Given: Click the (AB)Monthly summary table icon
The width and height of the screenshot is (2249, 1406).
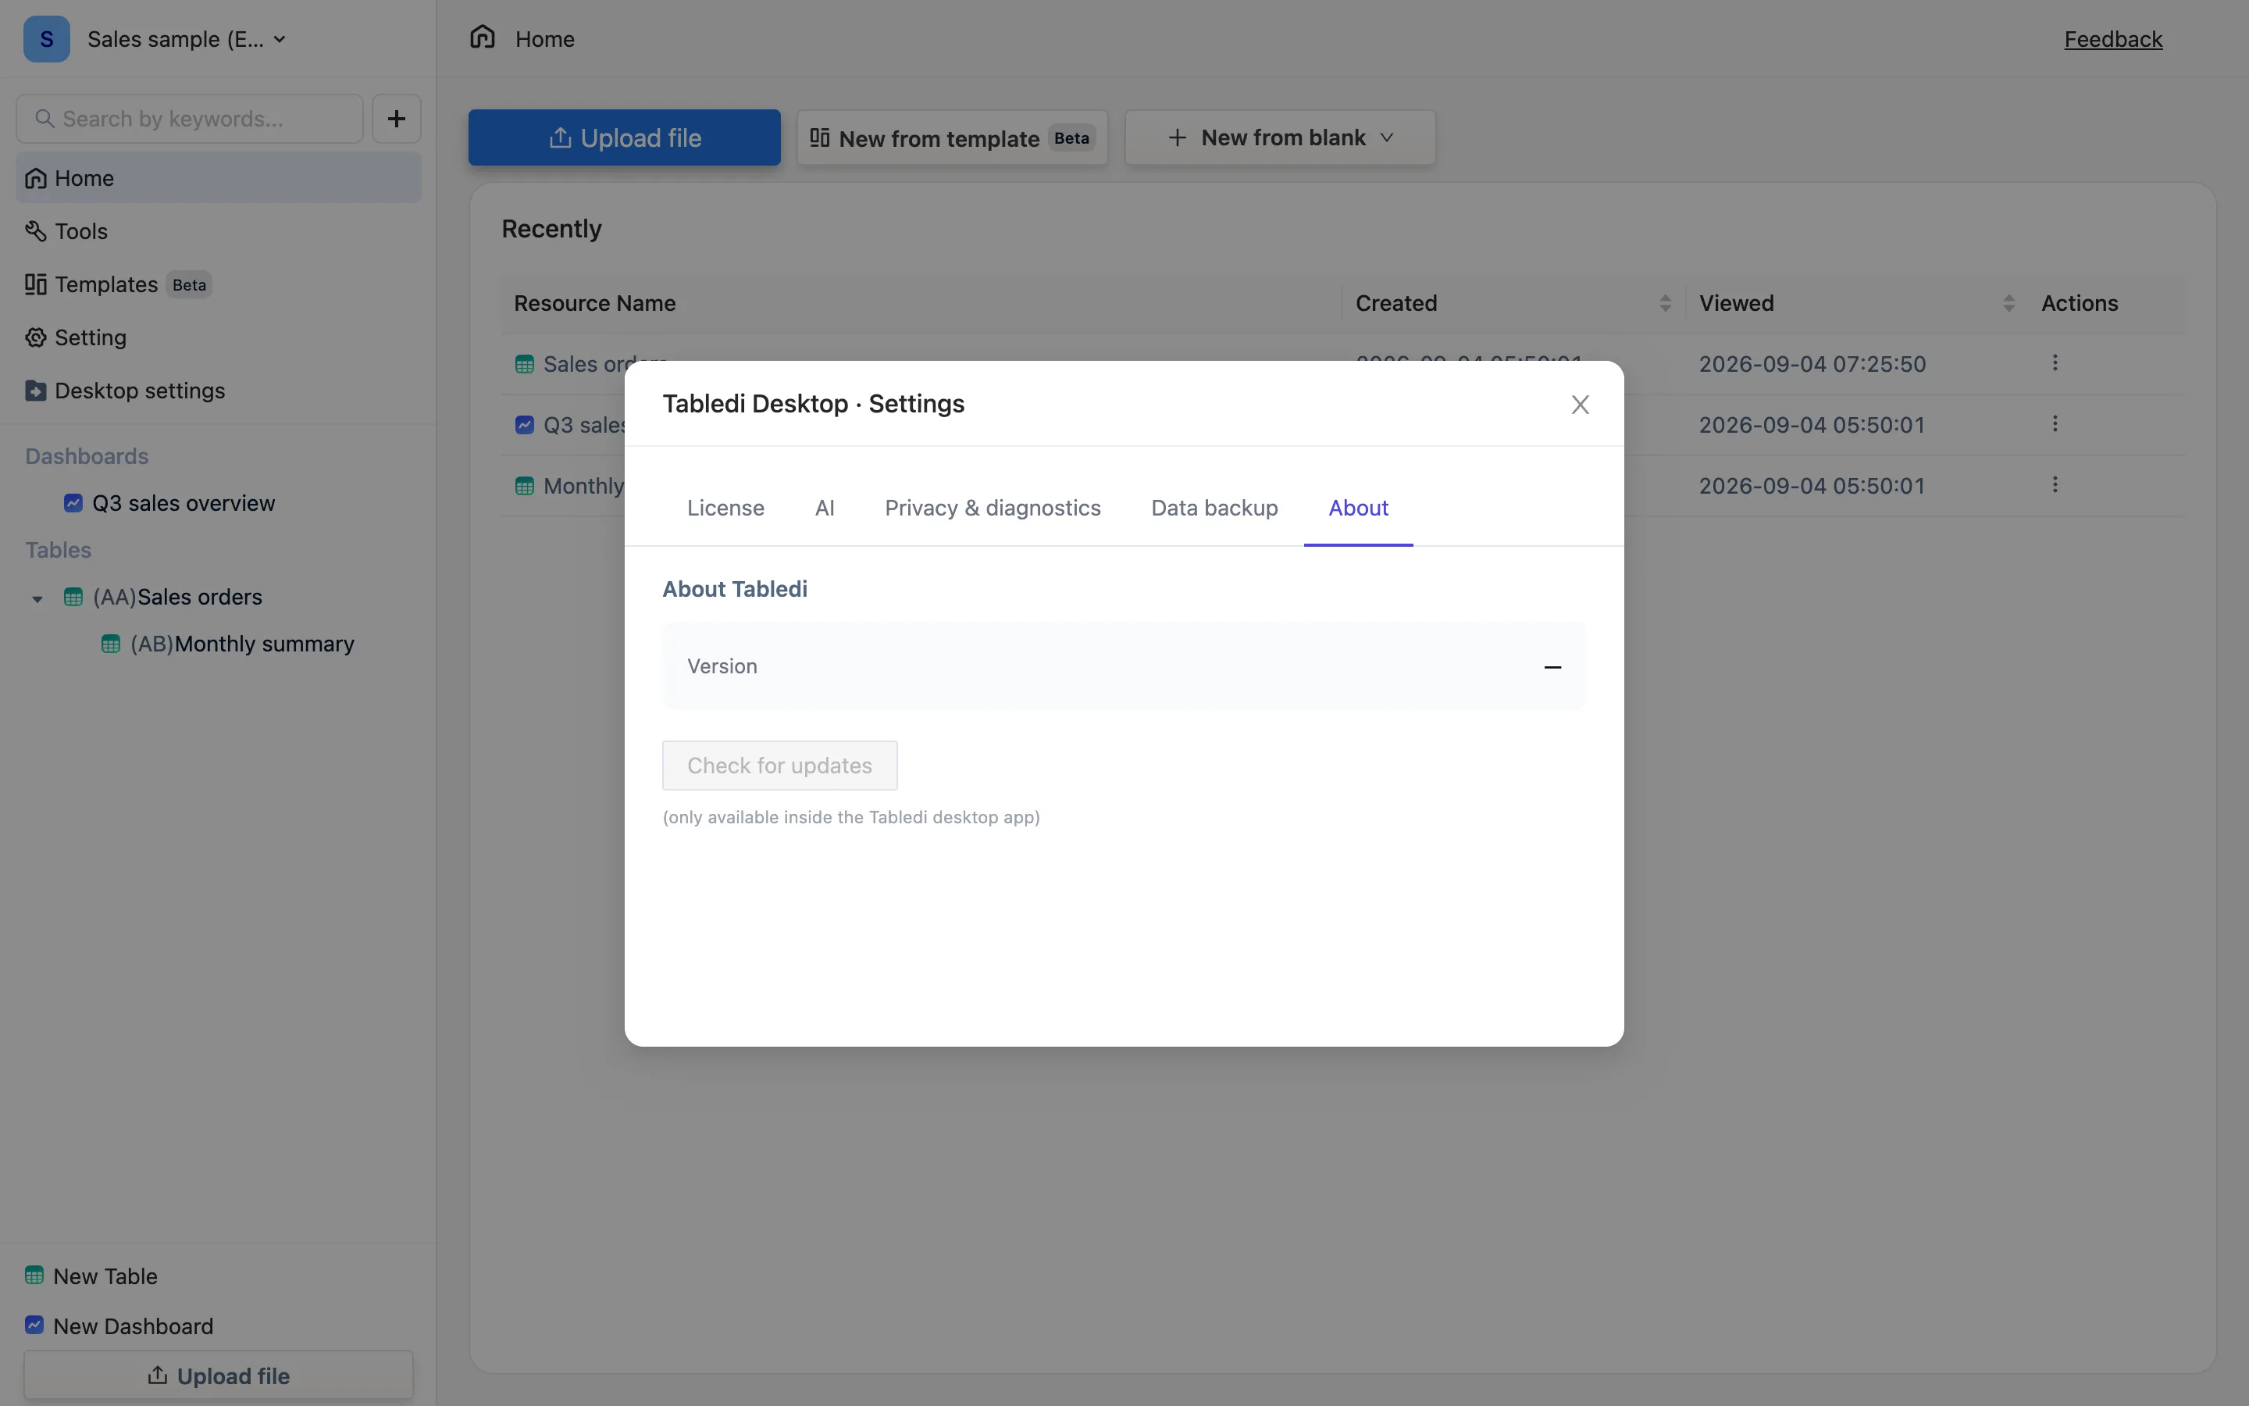Looking at the screenshot, I should click(x=111, y=644).
